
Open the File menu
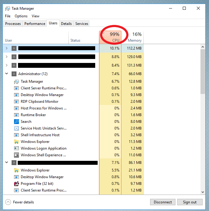click(x=8, y=16)
